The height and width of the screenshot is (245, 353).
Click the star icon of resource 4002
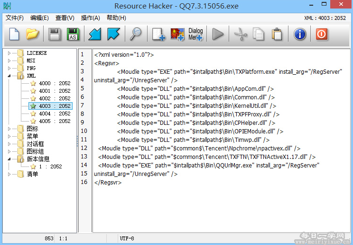coord(33,98)
